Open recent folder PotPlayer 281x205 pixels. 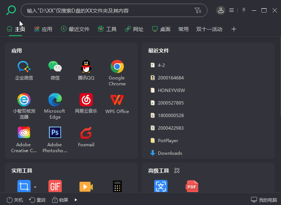[164, 141]
